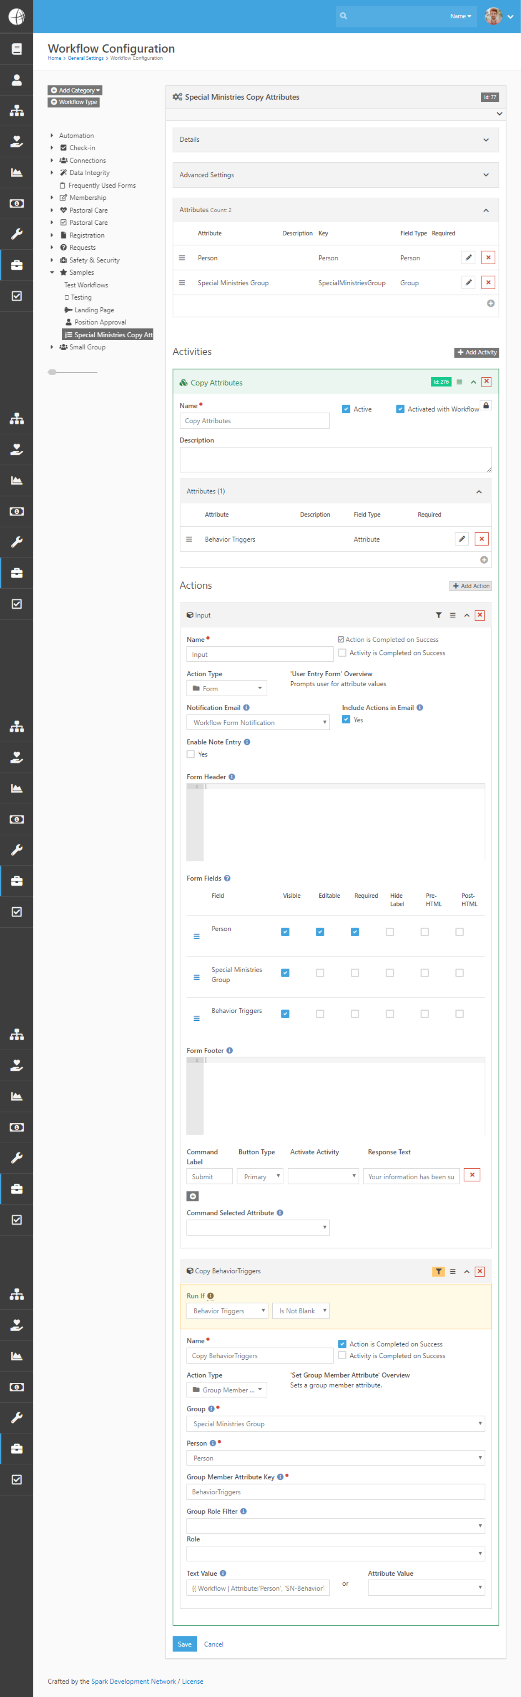Adjust the slider below the category tree
The width and height of the screenshot is (521, 1697).
click(53, 372)
